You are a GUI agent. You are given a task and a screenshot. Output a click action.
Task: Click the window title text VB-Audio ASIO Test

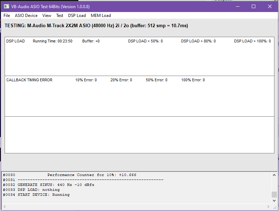point(51,7)
